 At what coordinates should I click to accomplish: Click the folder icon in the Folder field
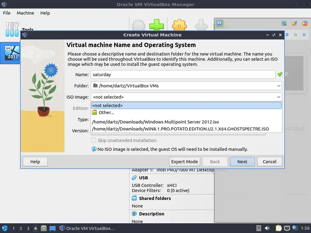point(95,85)
